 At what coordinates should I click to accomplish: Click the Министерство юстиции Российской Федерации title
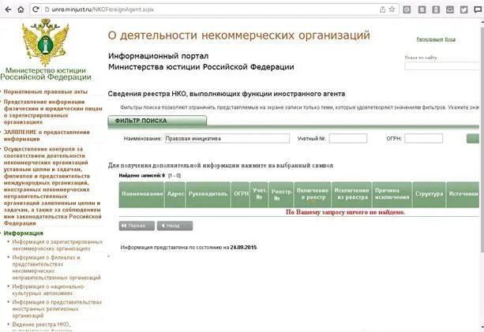46,74
